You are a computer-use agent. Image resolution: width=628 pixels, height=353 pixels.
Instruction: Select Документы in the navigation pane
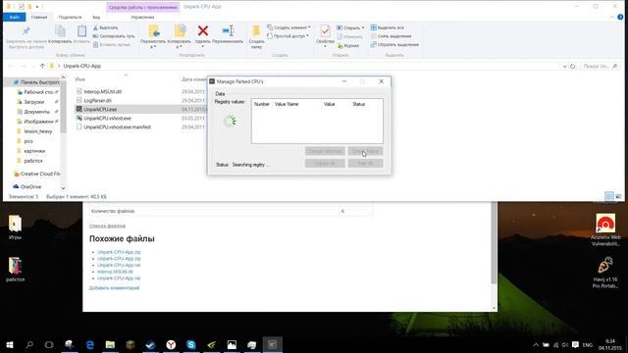(36, 112)
